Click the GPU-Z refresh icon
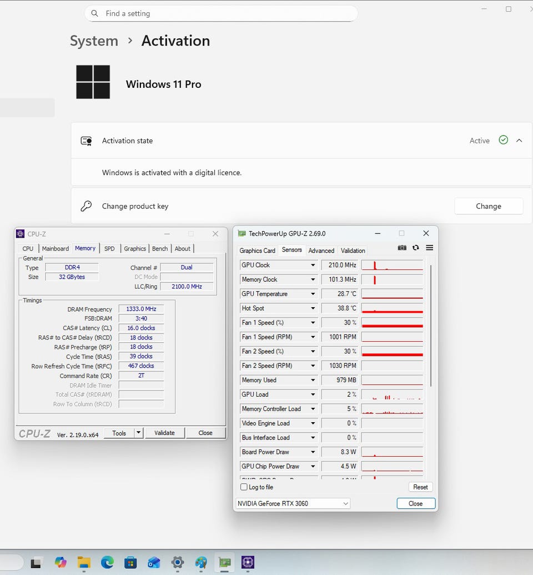 [x=415, y=248]
